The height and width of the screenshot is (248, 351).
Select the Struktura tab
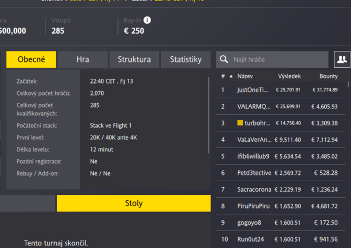pyautogui.click(x=134, y=60)
